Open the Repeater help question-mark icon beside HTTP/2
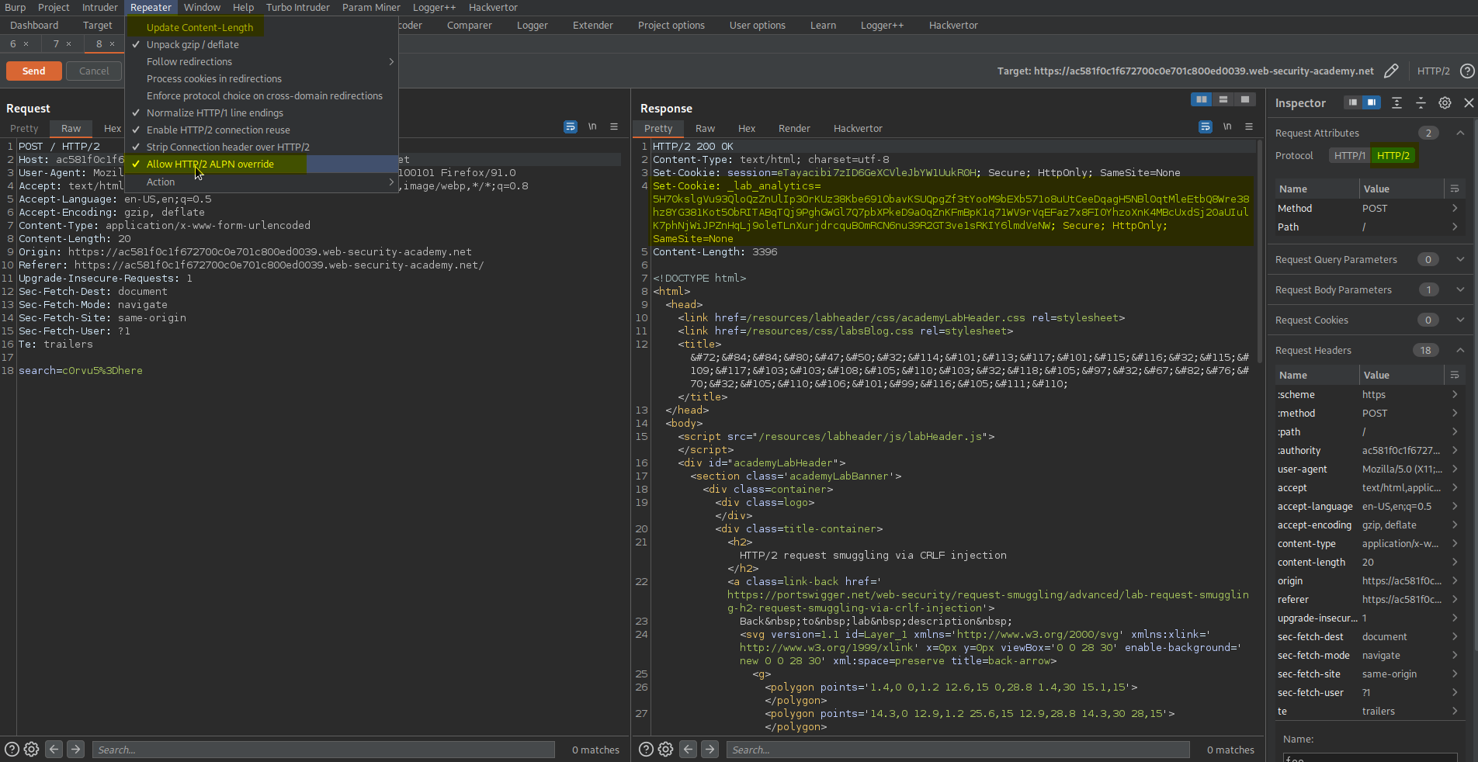Image resolution: width=1478 pixels, height=762 pixels. [1466, 71]
